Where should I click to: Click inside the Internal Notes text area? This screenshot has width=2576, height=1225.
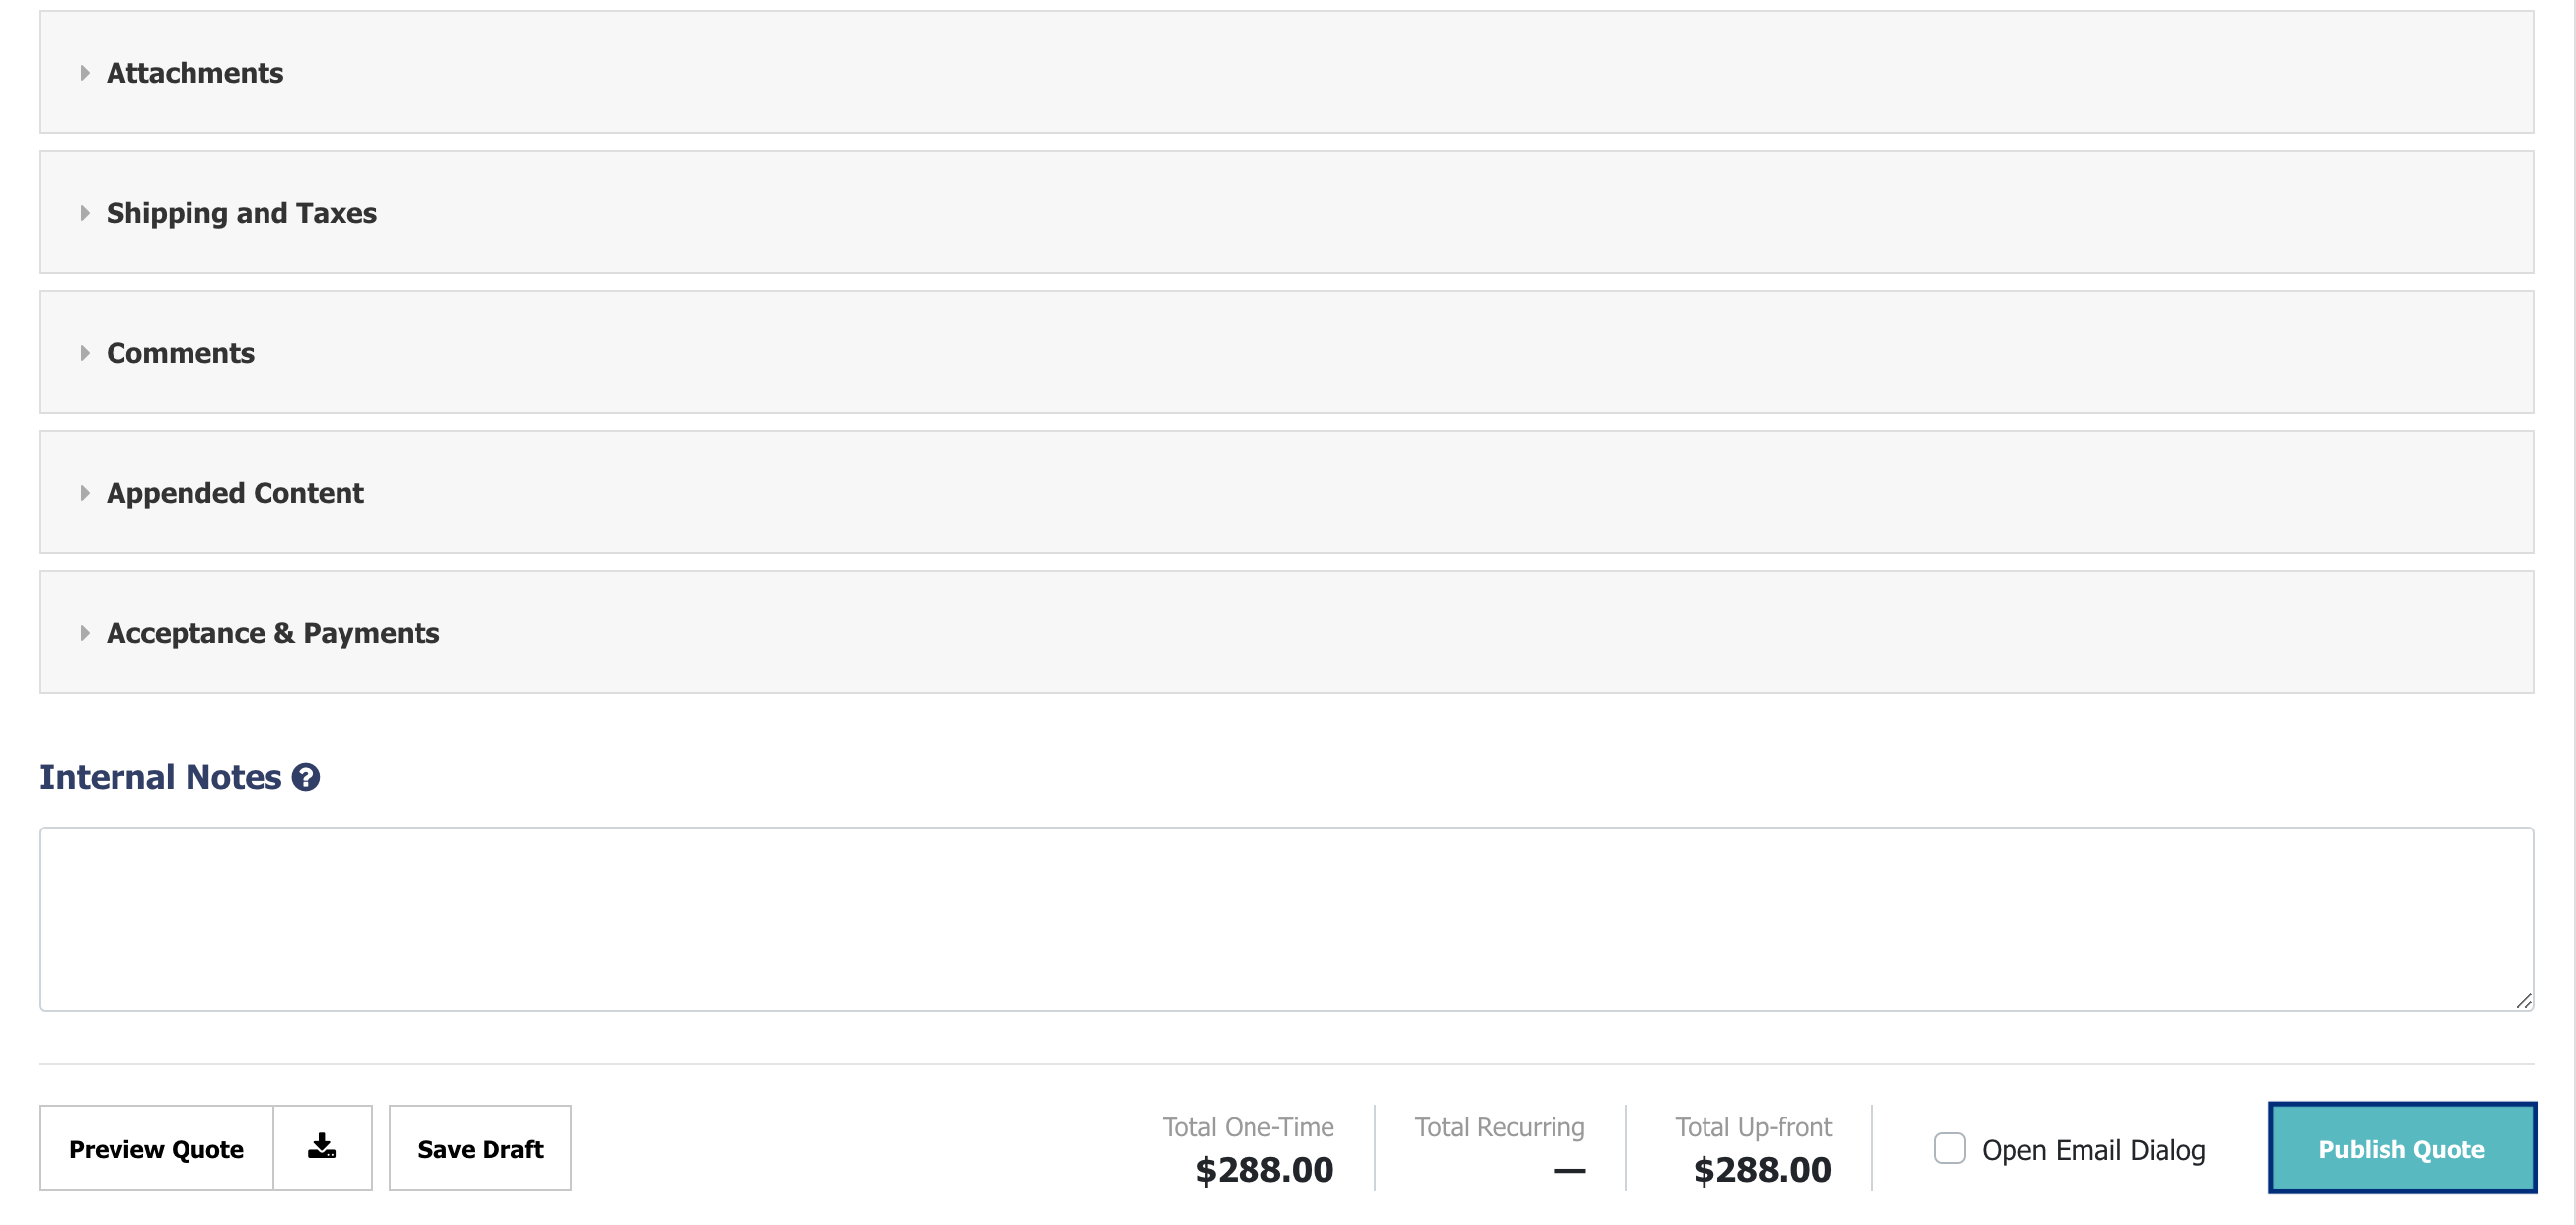(1286, 918)
